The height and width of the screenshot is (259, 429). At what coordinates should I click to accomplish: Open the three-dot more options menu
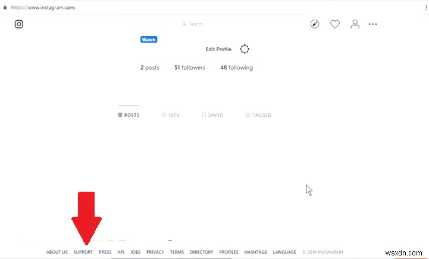[373, 24]
